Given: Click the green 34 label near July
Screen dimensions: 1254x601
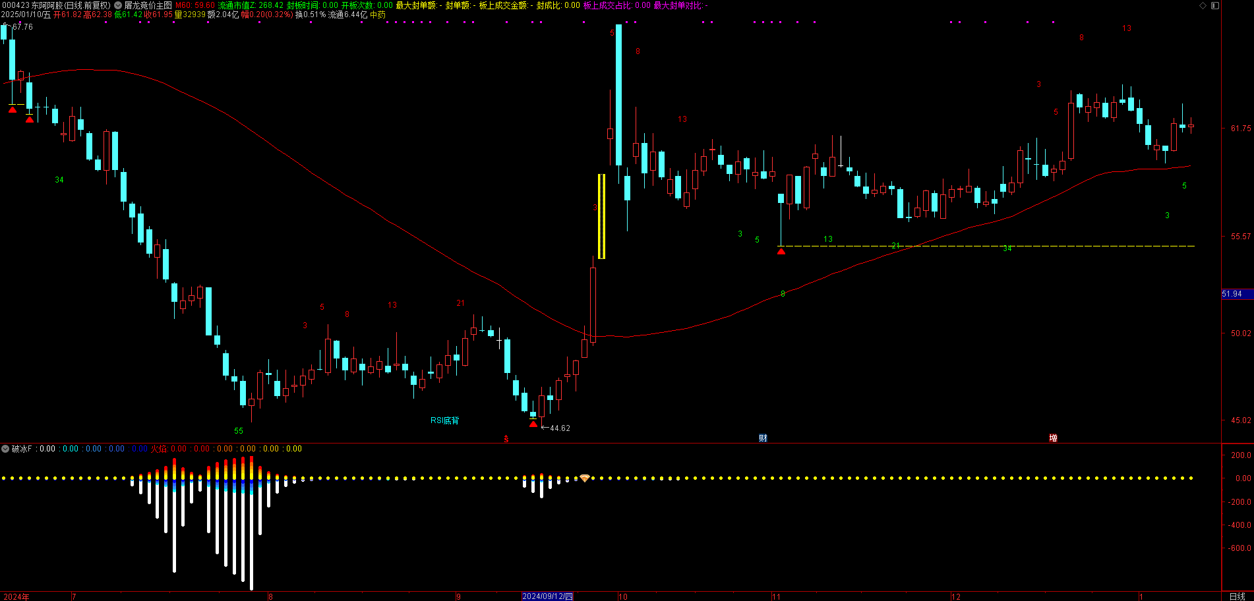Looking at the screenshot, I should coord(59,180).
